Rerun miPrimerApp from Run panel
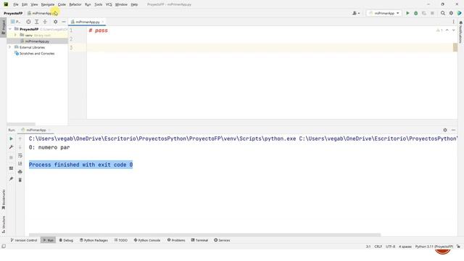This screenshot has height=261, width=464. pyautogui.click(x=11, y=138)
